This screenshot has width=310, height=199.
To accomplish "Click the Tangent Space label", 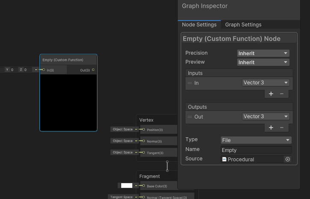I will point(122,197).
